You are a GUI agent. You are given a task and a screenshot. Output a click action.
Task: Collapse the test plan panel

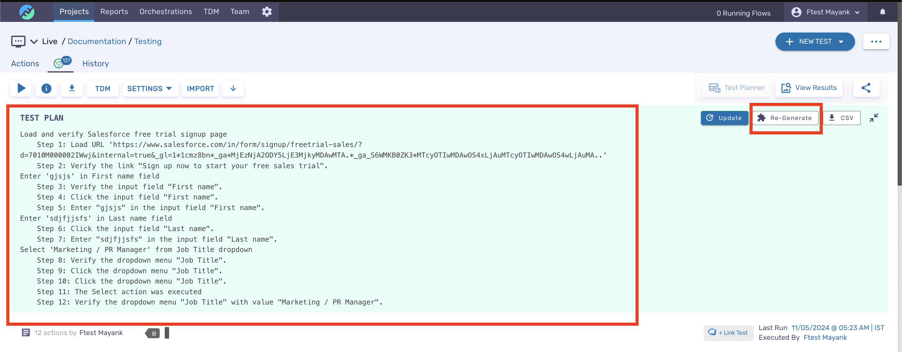point(874,118)
